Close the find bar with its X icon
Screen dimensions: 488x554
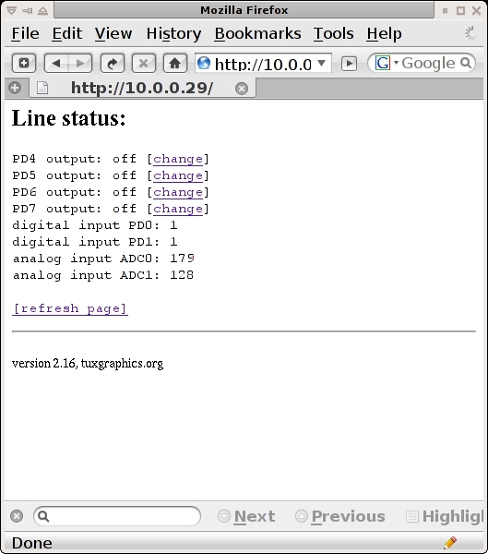(x=17, y=516)
